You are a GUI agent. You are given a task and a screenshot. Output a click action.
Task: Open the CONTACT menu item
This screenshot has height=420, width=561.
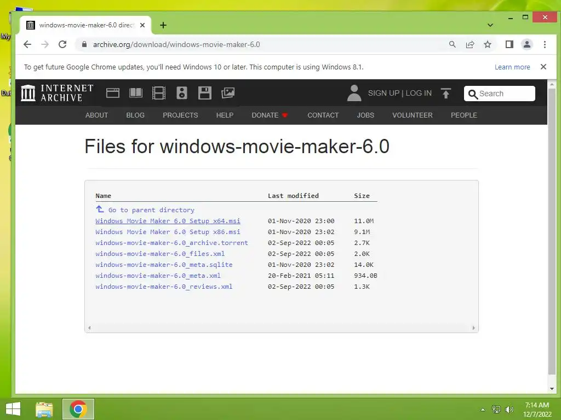pyautogui.click(x=323, y=115)
